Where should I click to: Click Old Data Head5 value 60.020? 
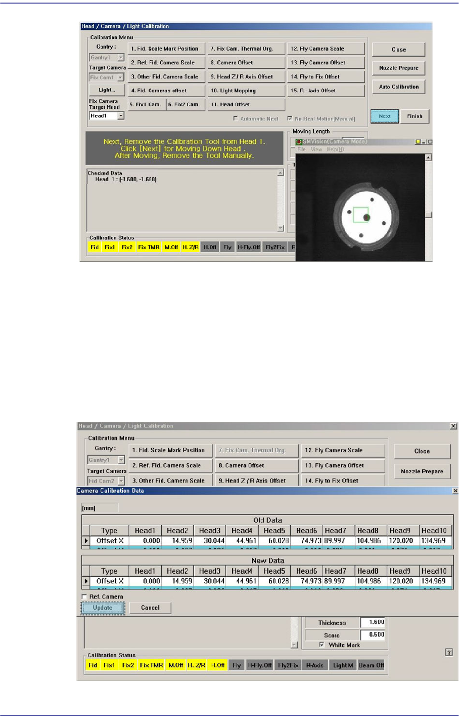[274, 541]
